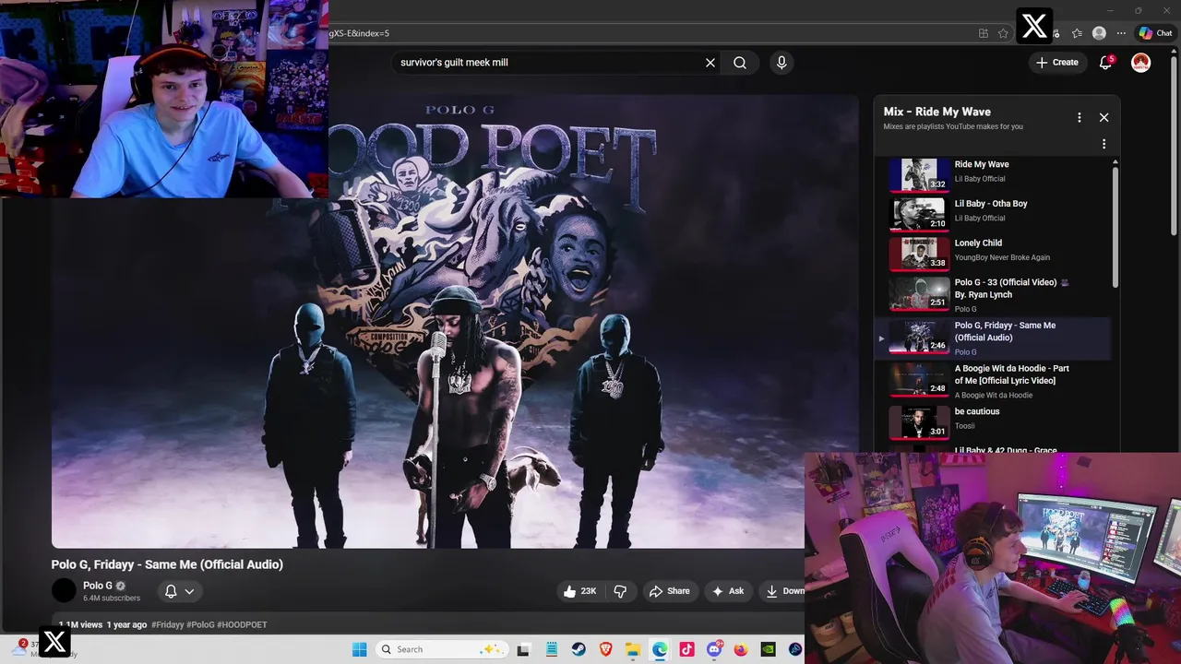
Task: Open 'A Boogie Wit da Hoodie - Part of Me' thumbnail
Action: click(918, 380)
